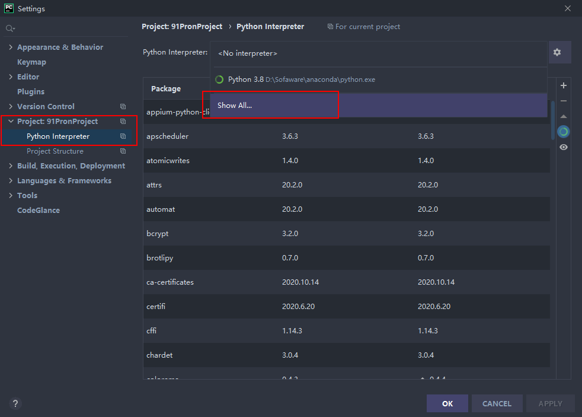Expand Languages & Frameworks section

point(11,181)
